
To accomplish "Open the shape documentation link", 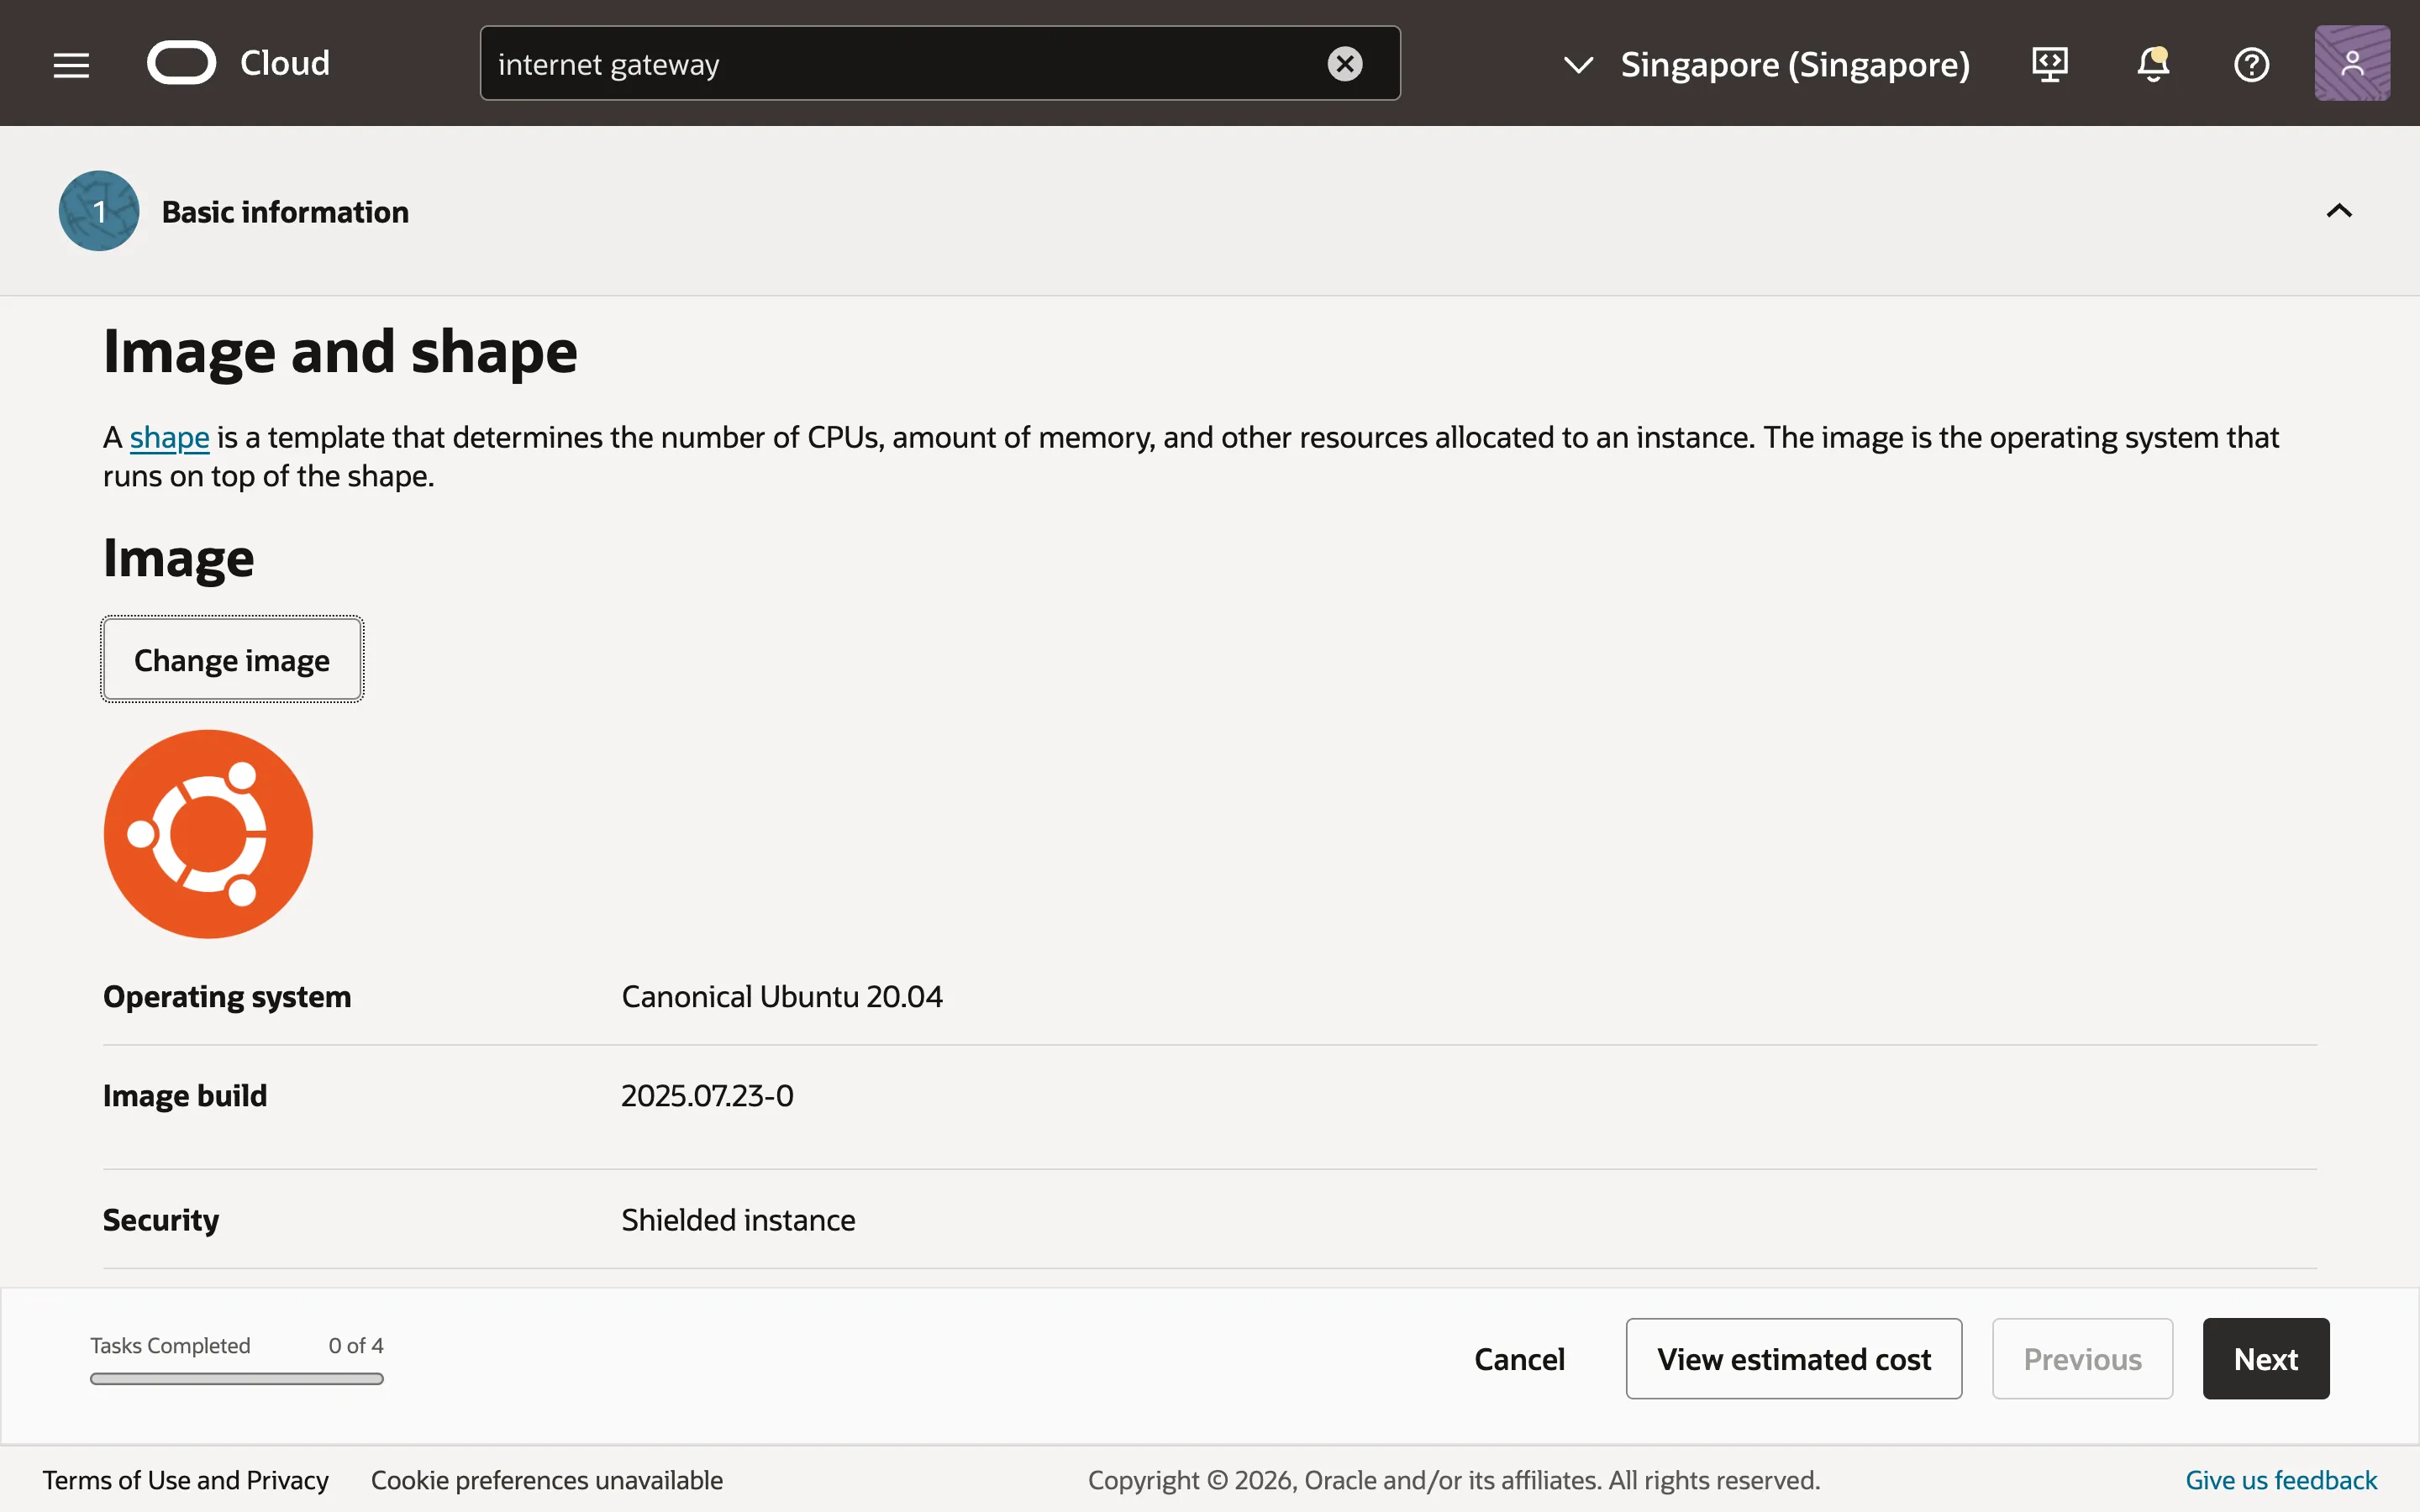I will pos(170,436).
